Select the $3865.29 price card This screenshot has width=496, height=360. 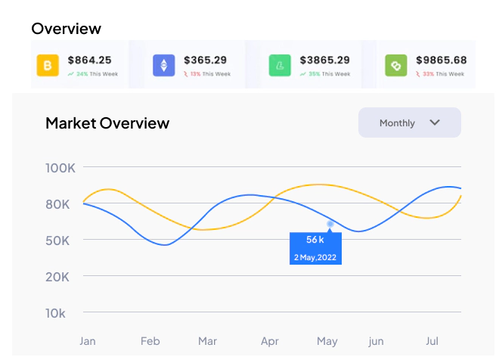click(x=310, y=65)
